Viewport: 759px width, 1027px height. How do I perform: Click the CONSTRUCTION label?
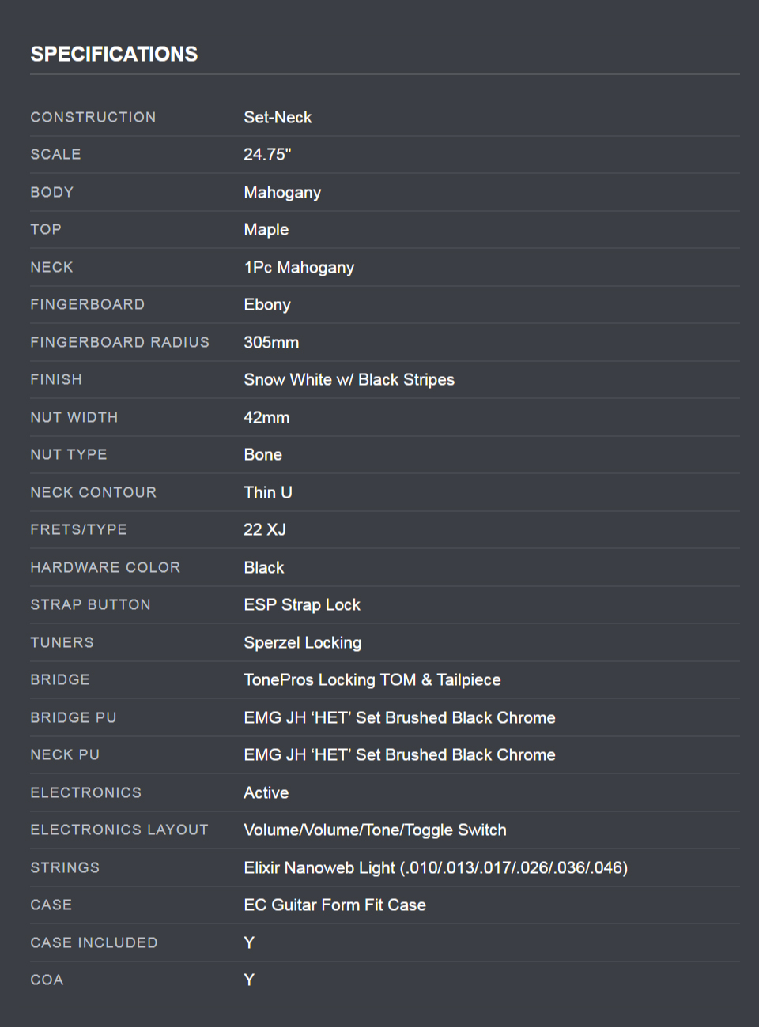pyautogui.click(x=93, y=117)
